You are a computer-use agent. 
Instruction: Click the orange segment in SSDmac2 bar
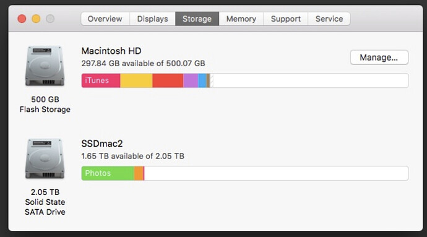click(x=139, y=173)
